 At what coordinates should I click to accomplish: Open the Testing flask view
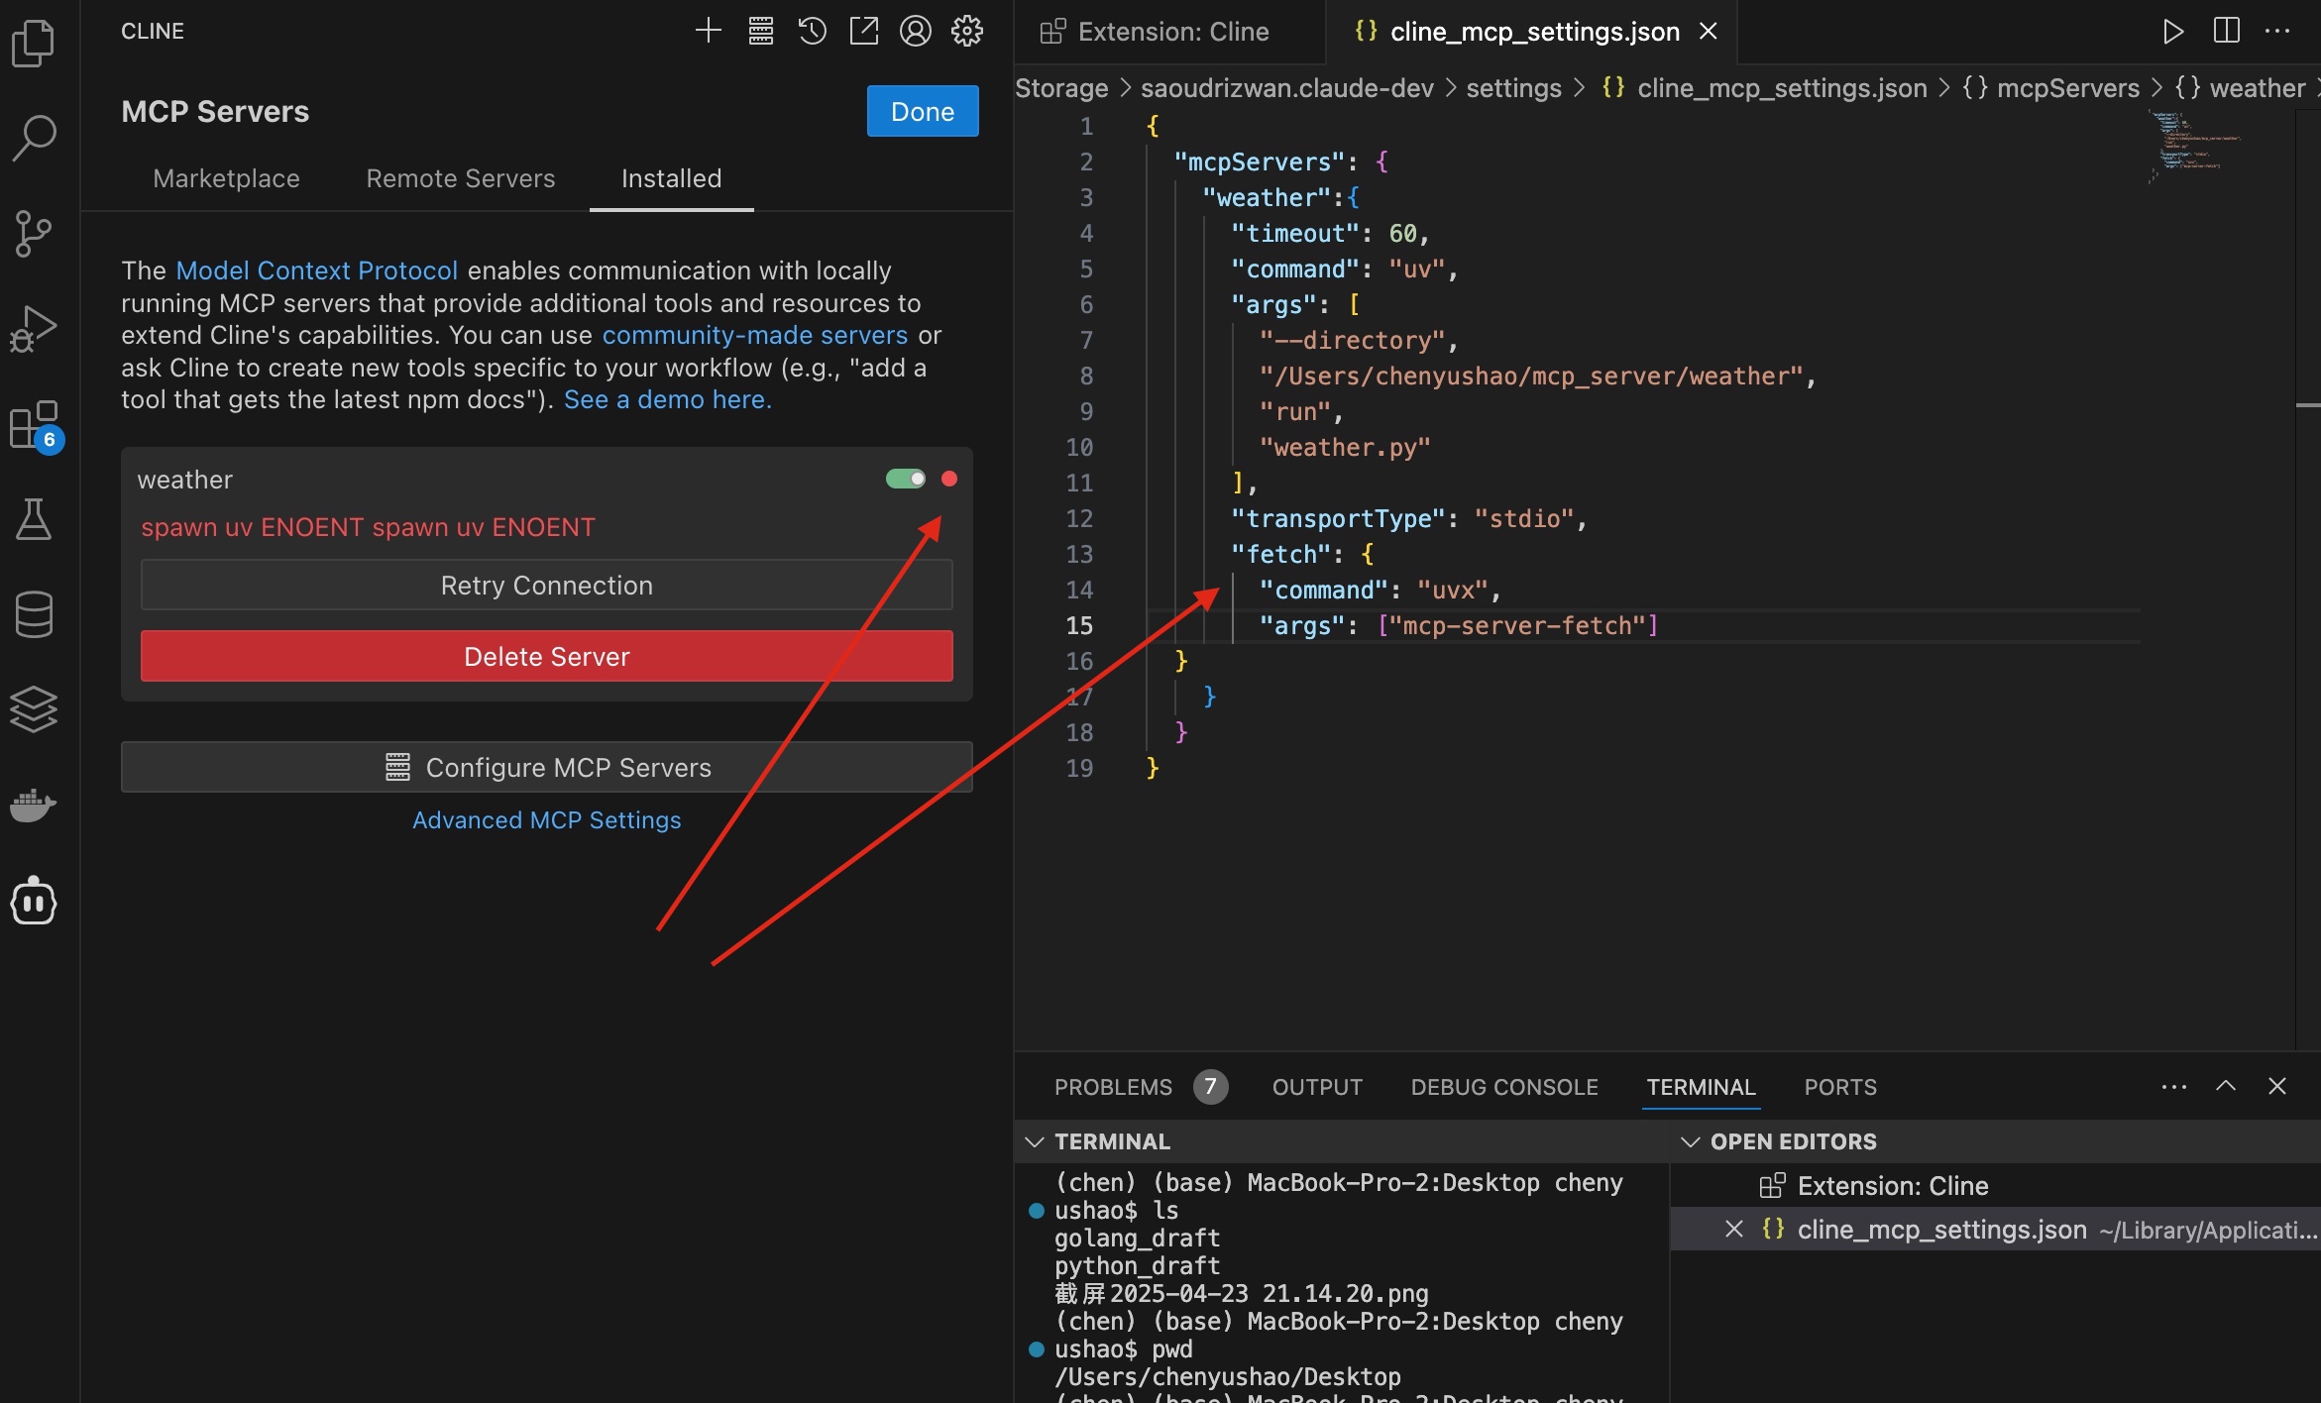point(34,518)
